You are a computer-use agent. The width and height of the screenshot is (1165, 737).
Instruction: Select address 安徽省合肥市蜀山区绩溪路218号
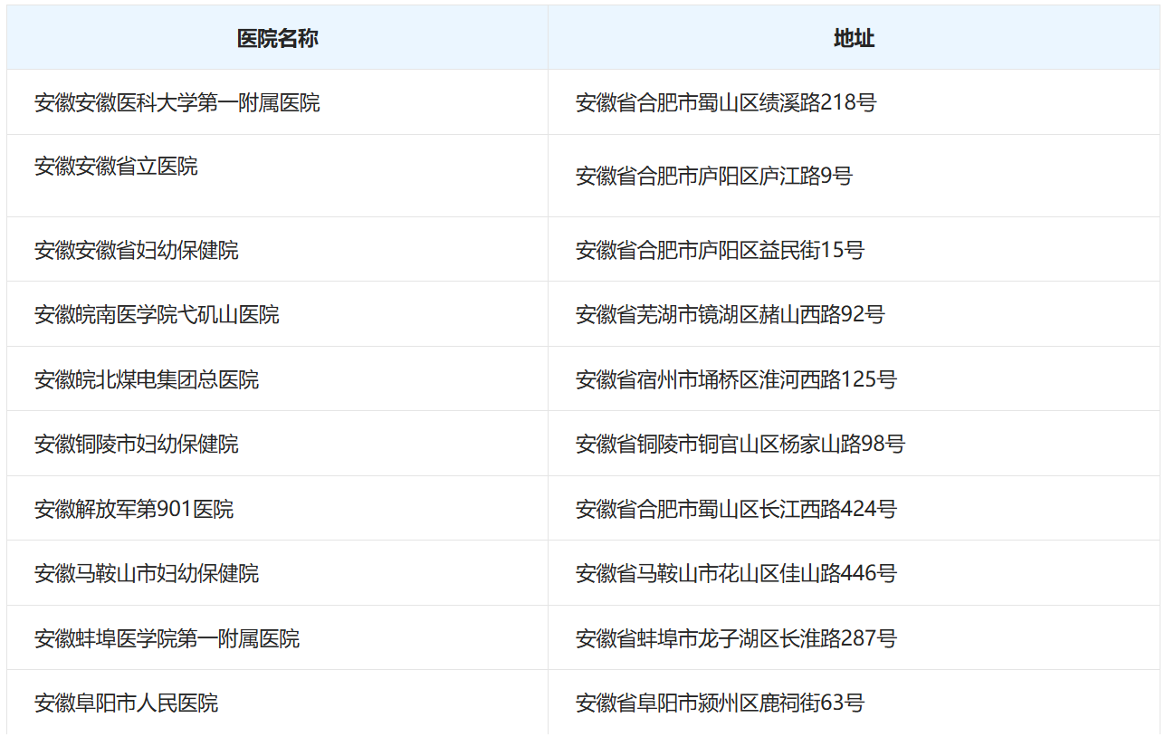coord(726,102)
